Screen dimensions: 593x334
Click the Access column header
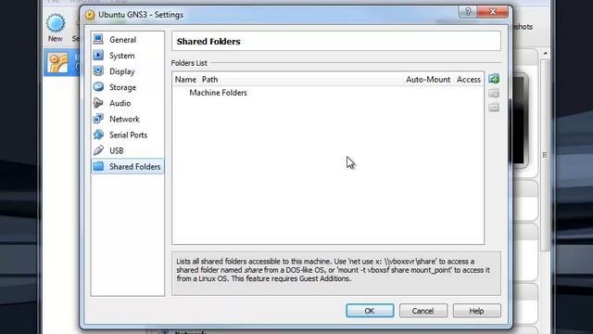[x=469, y=80]
